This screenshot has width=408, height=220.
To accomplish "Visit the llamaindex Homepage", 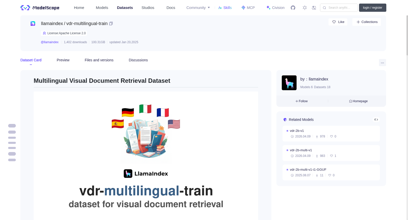I will tap(359, 101).
